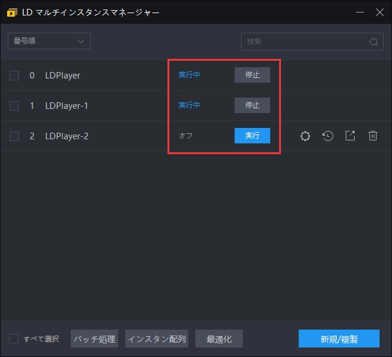Click the インスタン配列 button

[157, 339]
